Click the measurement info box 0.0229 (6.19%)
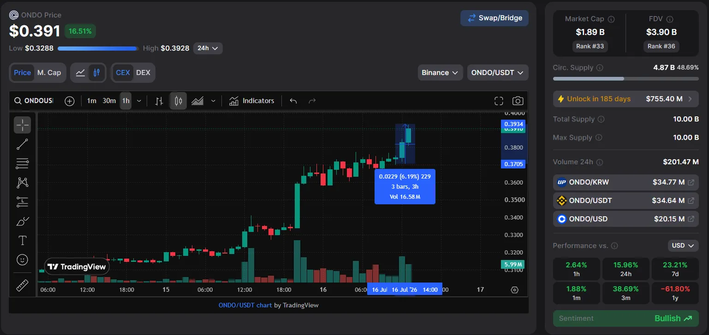The width and height of the screenshot is (709, 335). (405, 186)
